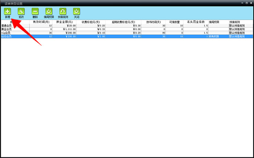Click the 新增 (add) plus icon

pyautogui.click(x=8, y=12)
